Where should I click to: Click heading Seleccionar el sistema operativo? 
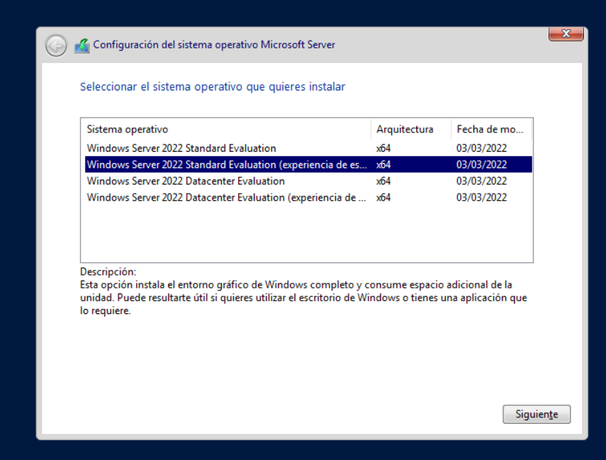coord(212,86)
